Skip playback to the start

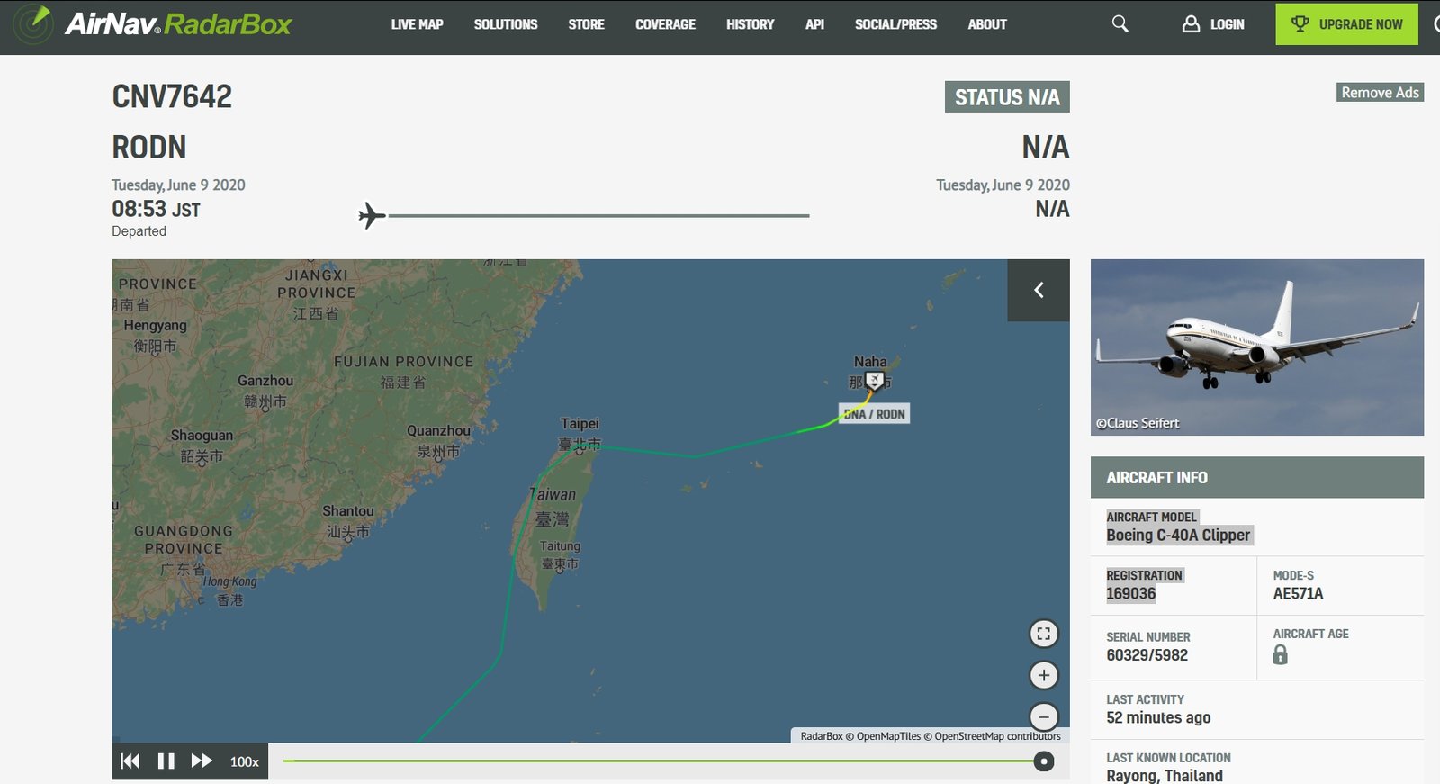[x=130, y=761]
